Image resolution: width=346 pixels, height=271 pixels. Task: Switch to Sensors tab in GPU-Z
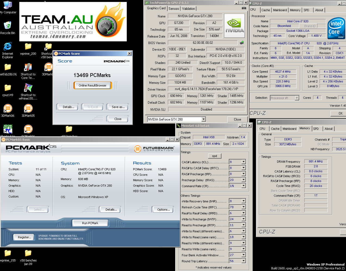coord(174,9)
